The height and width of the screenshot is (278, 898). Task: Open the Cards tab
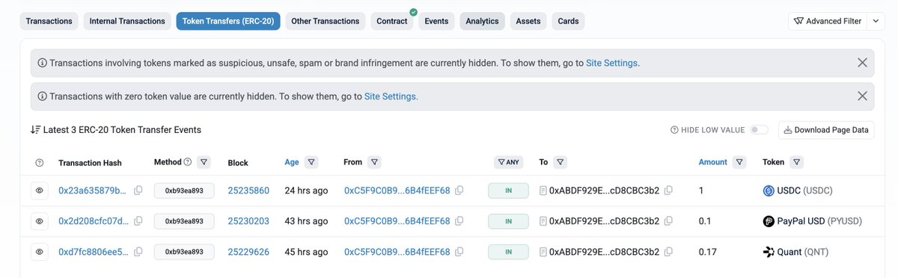point(568,21)
